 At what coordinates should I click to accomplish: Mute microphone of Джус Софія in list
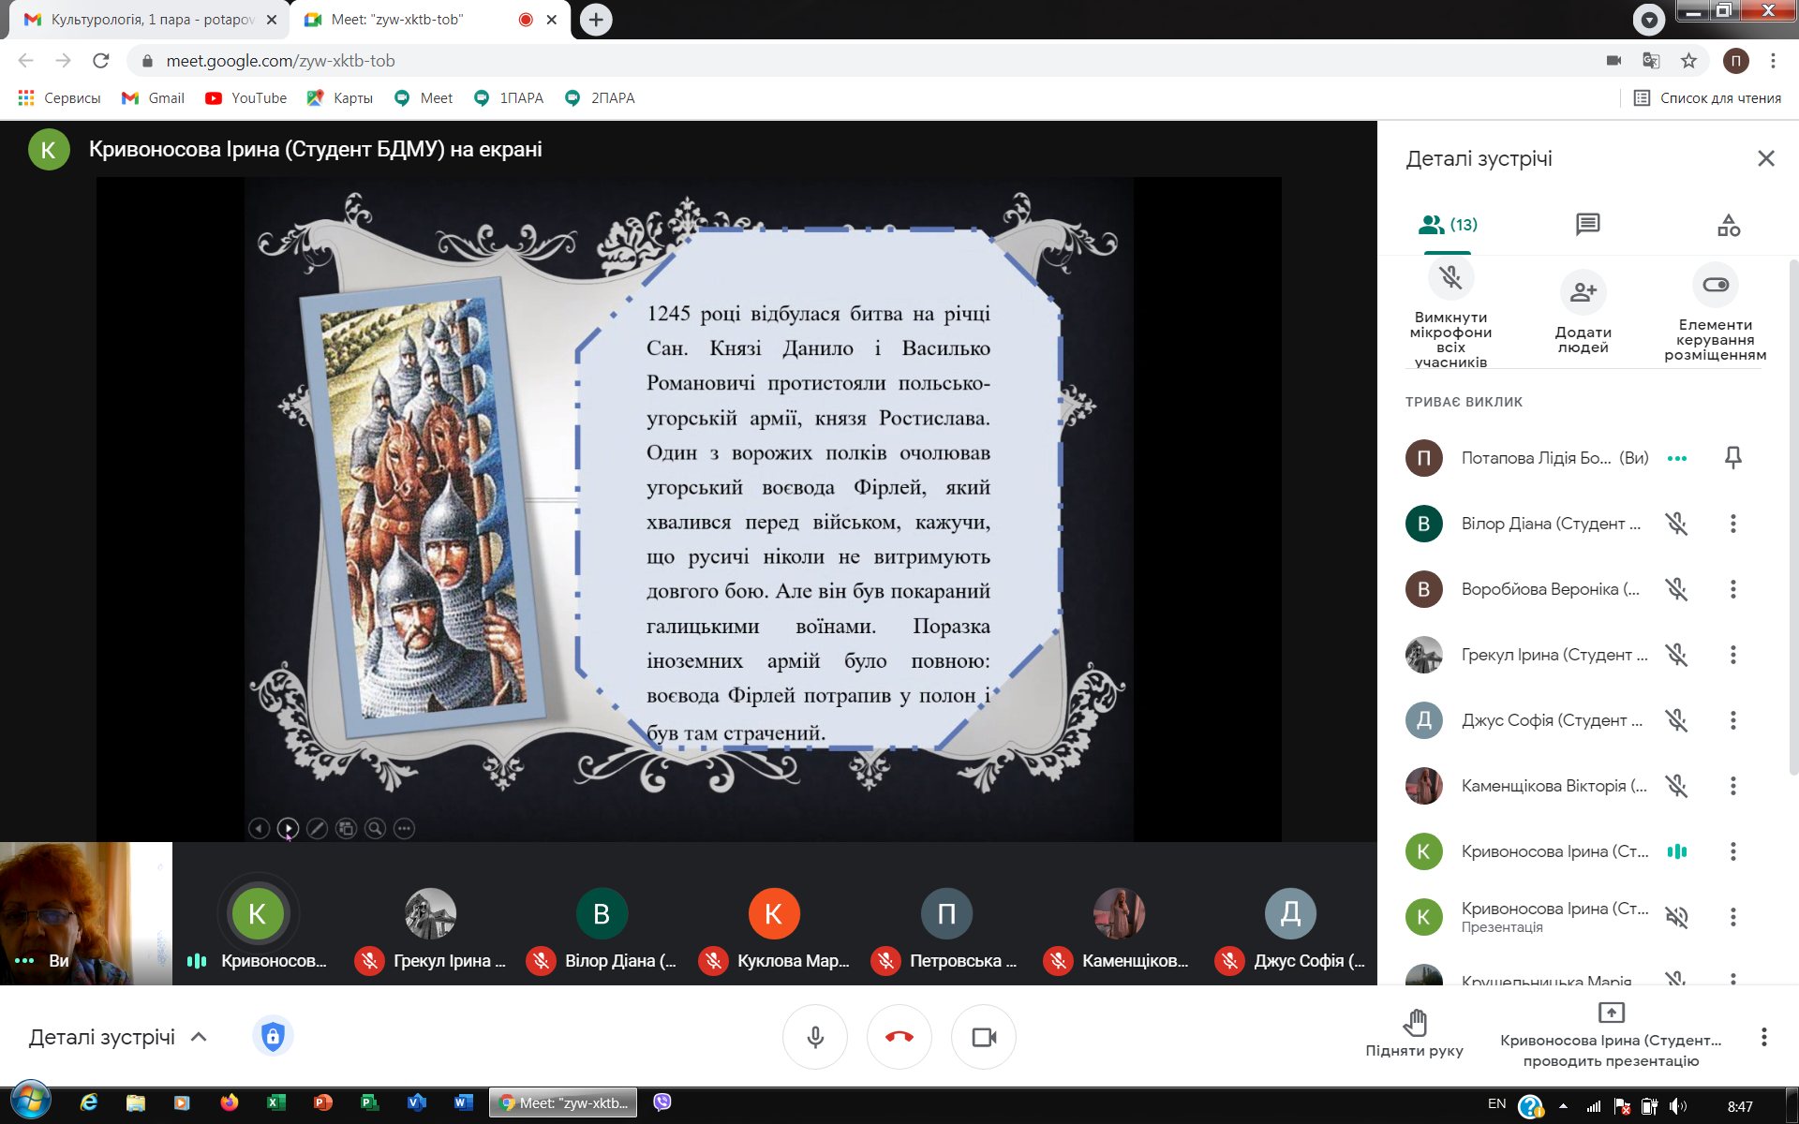[1677, 720]
